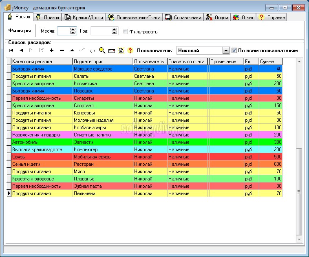309x257 pixels.
Task: Click the document report toolbar icon
Action: click(121, 51)
